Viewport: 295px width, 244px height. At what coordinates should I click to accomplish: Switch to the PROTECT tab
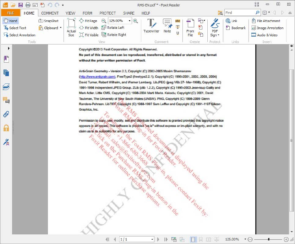(108, 13)
